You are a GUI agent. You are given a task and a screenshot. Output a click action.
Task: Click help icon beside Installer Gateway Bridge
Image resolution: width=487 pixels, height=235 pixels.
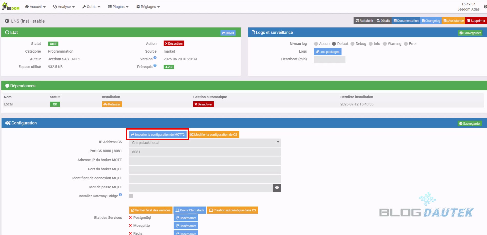coord(120,195)
